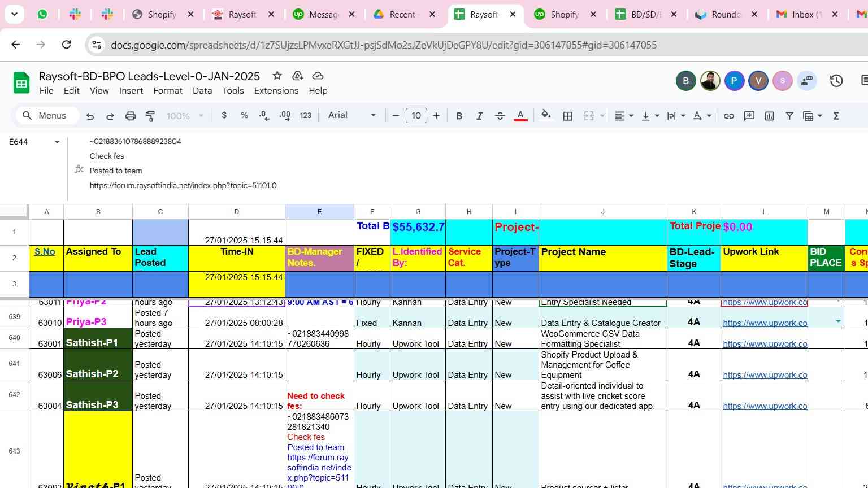
Task: Close the Raysoft spreadsheet tab
Action: pyautogui.click(x=513, y=15)
